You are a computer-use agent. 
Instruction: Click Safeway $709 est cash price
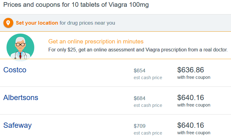click(x=140, y=126)
